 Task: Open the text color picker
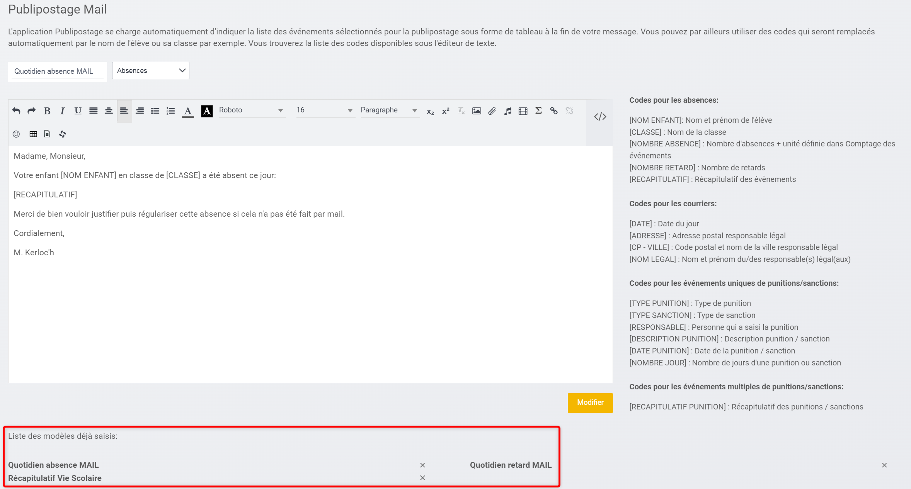coord(188,111)
